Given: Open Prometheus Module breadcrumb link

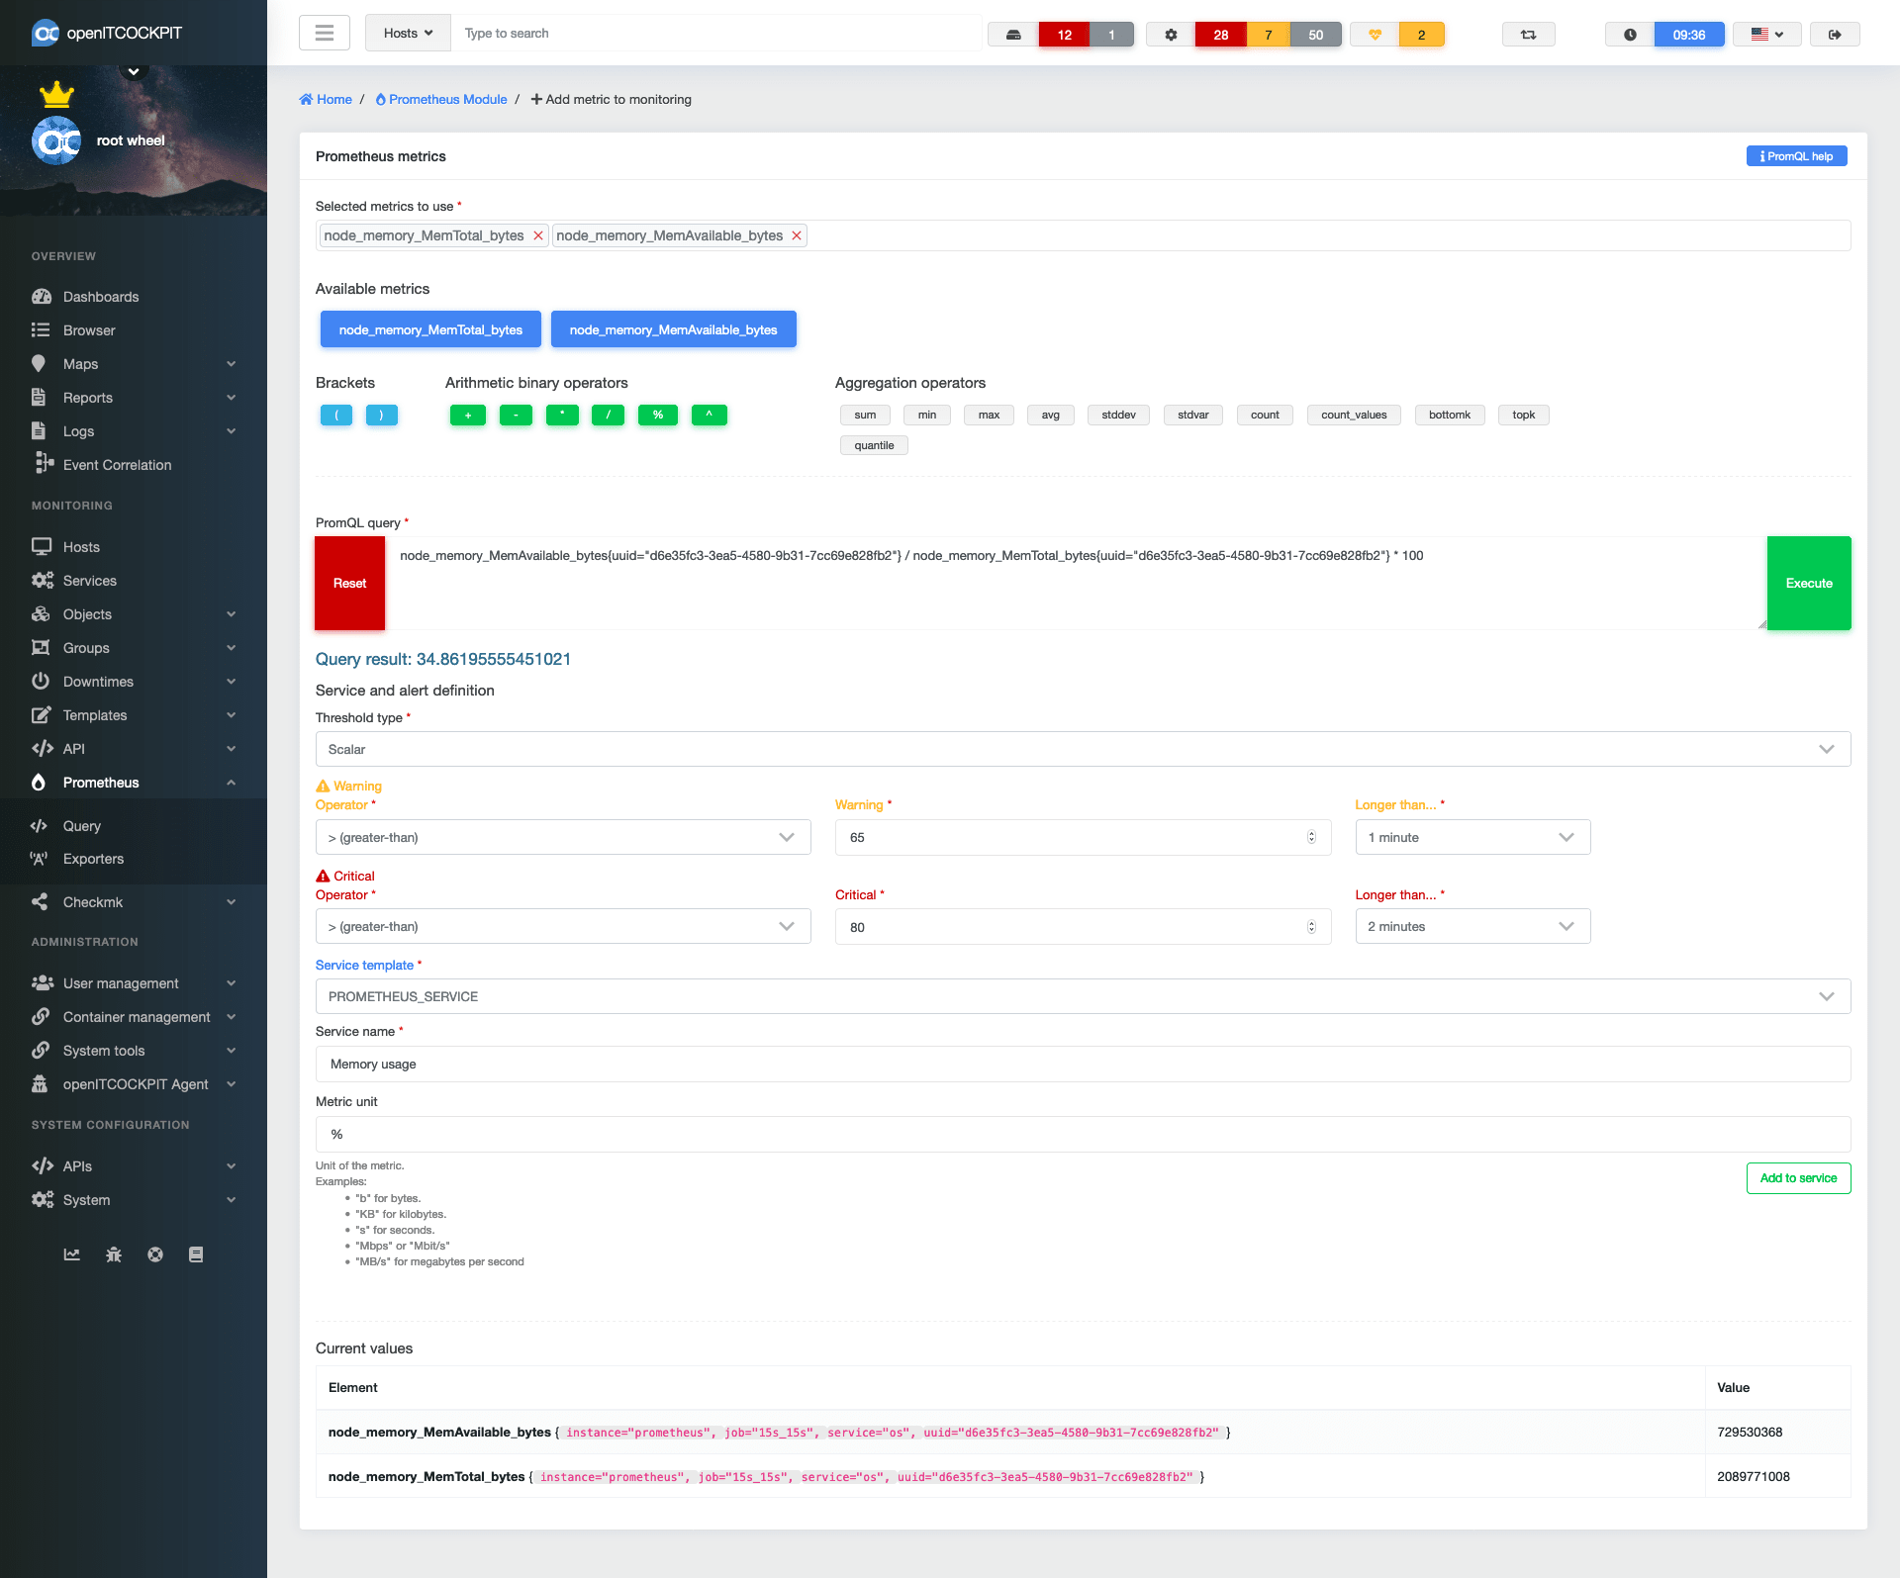Looking at the screenshot, I should (441, 100).
